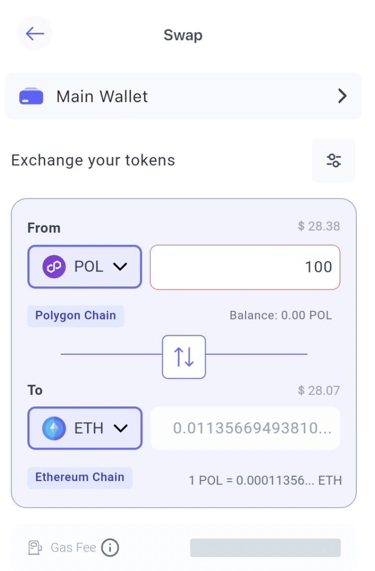Screen dimensions: 375x571
Task: Click the Main Wallet name label
Action: pos(102,96)
